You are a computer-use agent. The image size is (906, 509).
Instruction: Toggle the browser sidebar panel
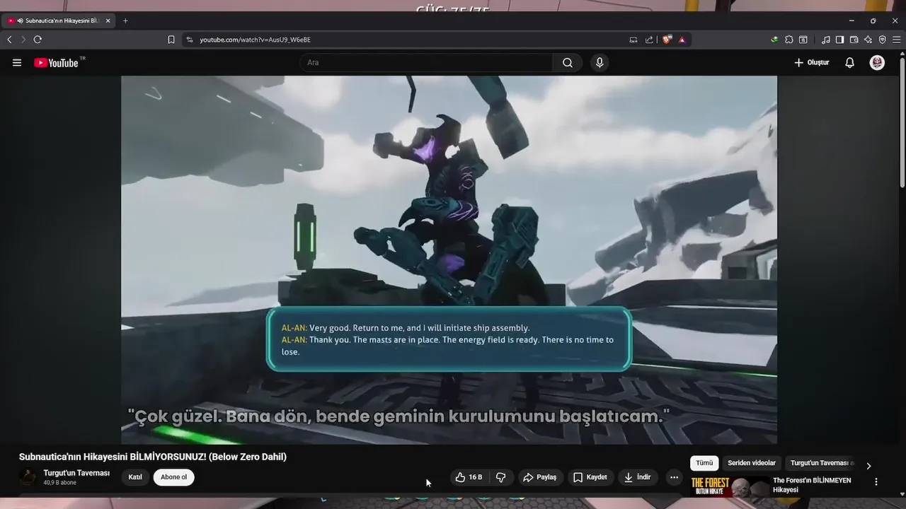click(839, 40)
